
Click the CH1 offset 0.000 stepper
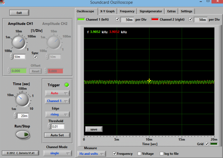coord(9,71)
